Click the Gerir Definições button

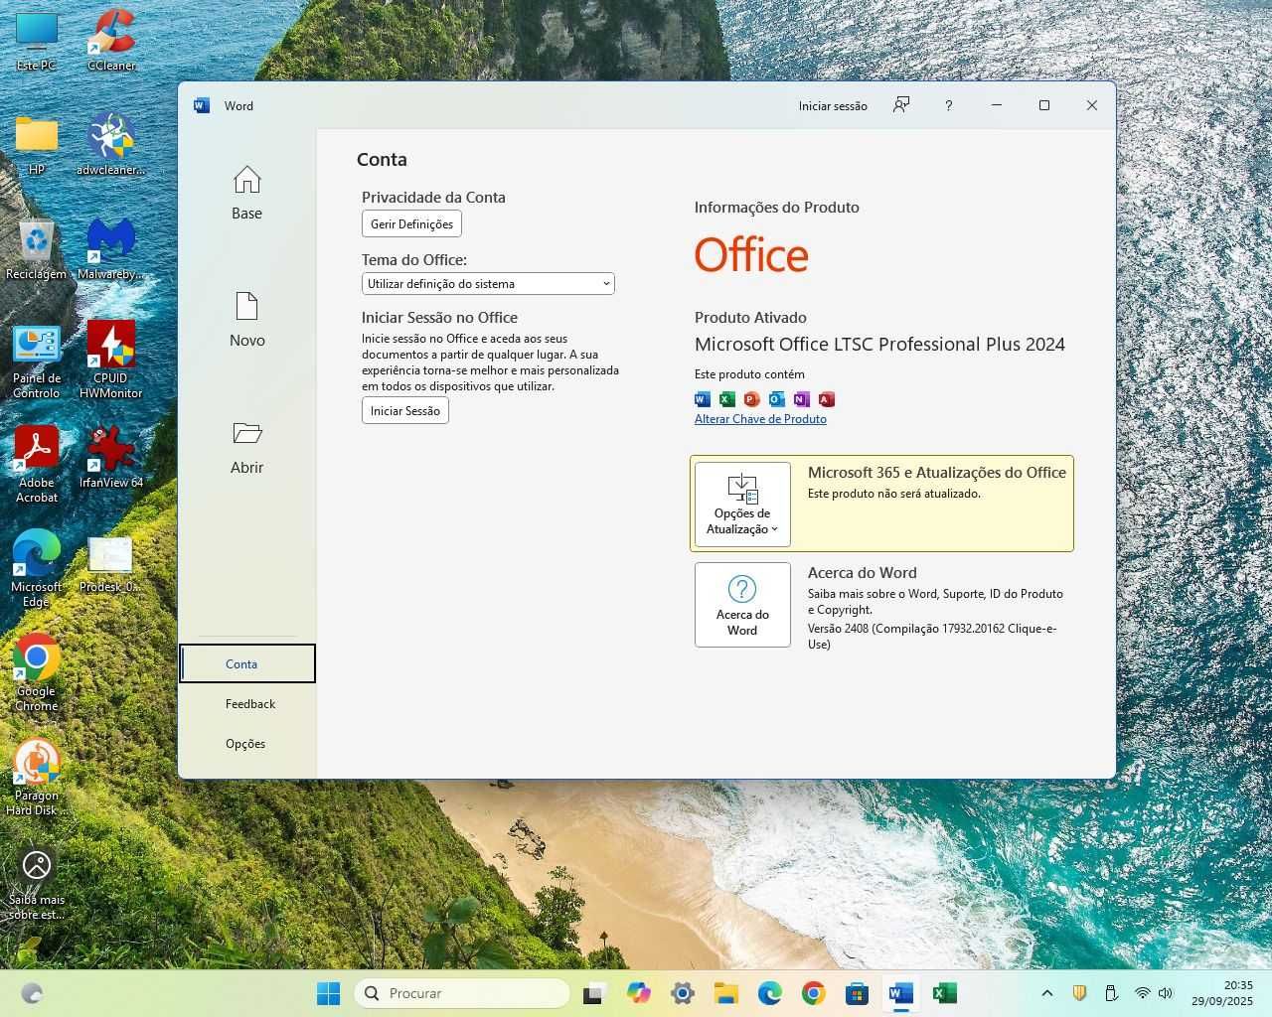click(x=411, y=223)
